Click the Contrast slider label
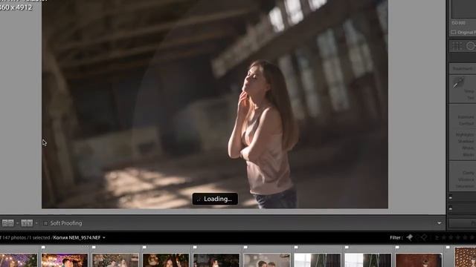This screenshot has height=267, width=476. click(x=466, y=124)
